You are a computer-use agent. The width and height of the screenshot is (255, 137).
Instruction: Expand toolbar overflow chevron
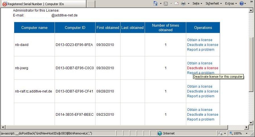point(252,1)
